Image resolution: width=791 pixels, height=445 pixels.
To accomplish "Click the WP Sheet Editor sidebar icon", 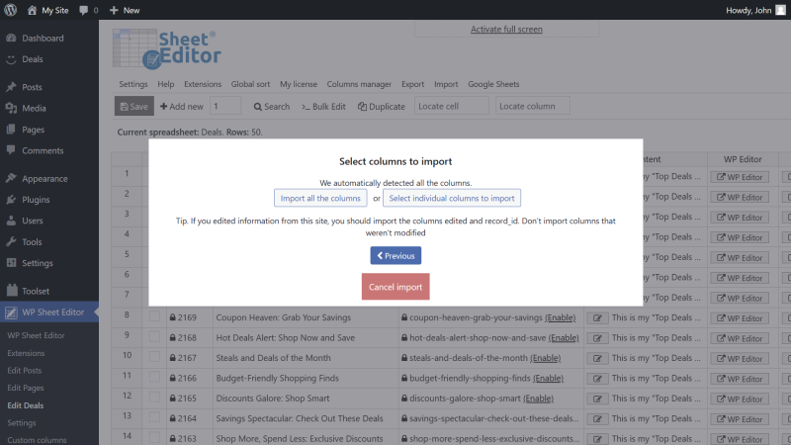I will [11, 312].
